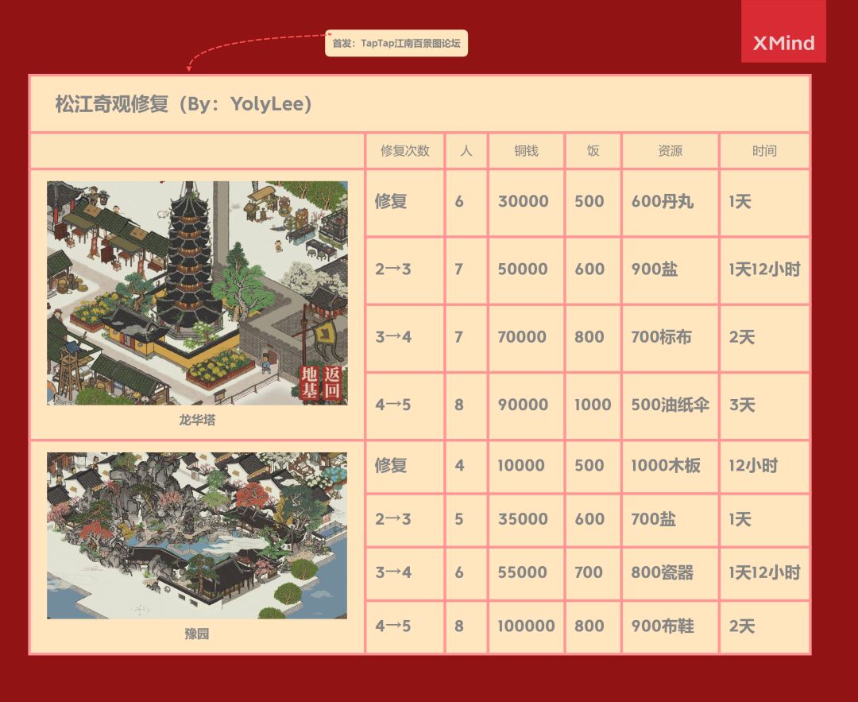Click the 90000 copper coin cell
The width and height of the screenshot is (858, 702).
click(527, 405)
